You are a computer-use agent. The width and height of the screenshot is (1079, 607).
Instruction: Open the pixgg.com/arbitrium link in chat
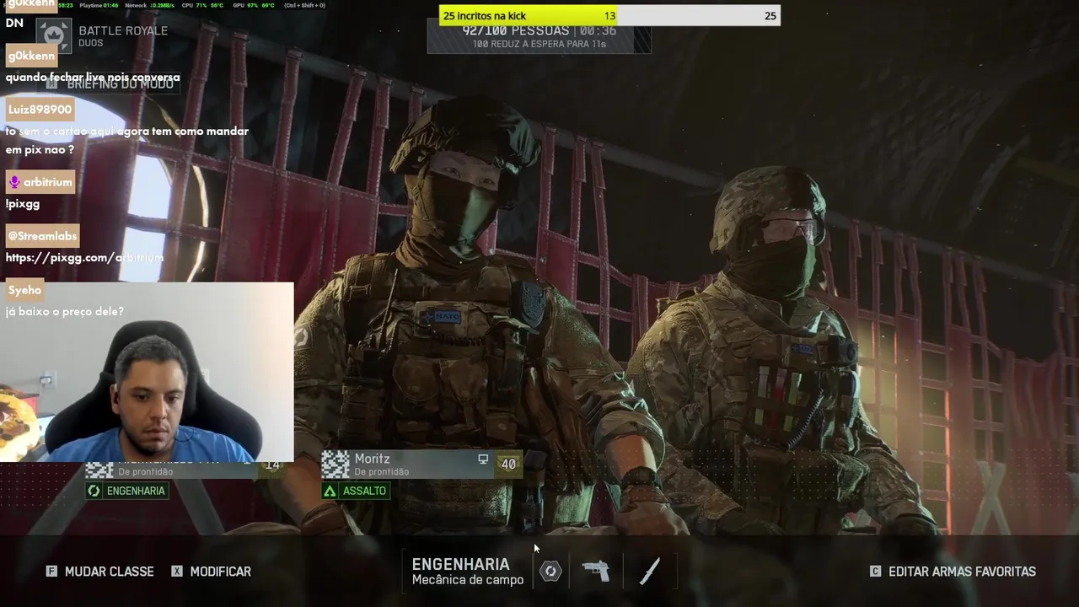click(x=84, y=257)
